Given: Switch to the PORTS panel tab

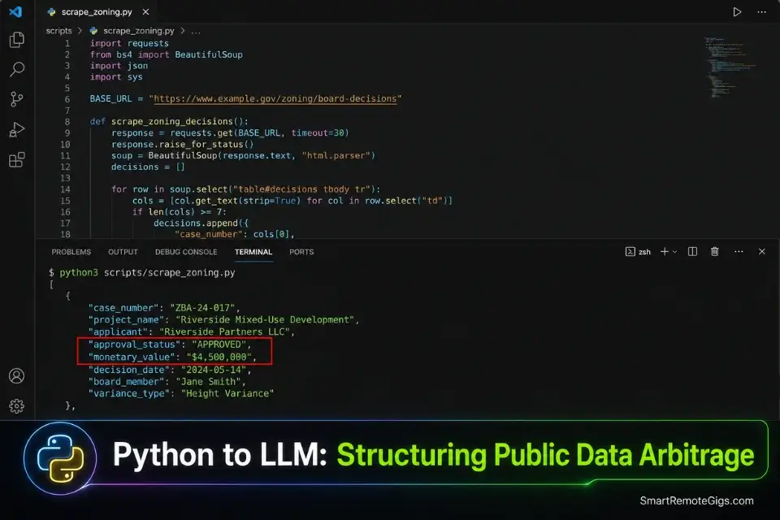Looking at the screenshot, I should pyautogui.click(x=301, y=252).
